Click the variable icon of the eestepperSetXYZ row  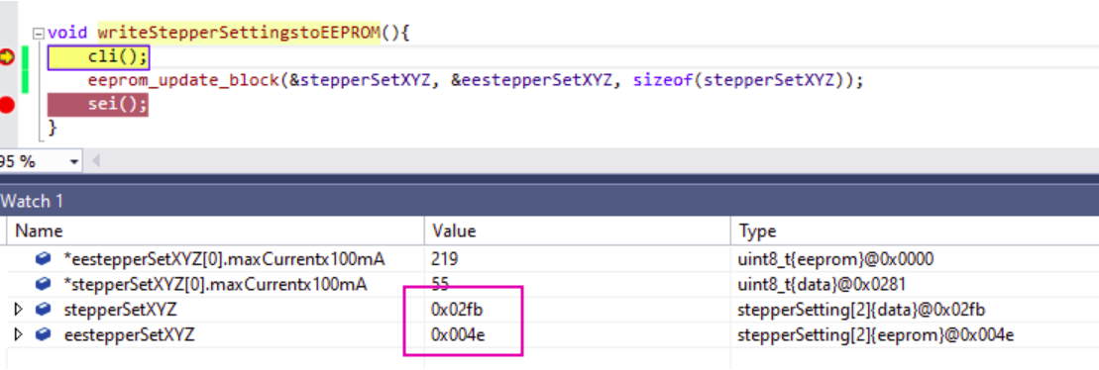pos(43,335)
